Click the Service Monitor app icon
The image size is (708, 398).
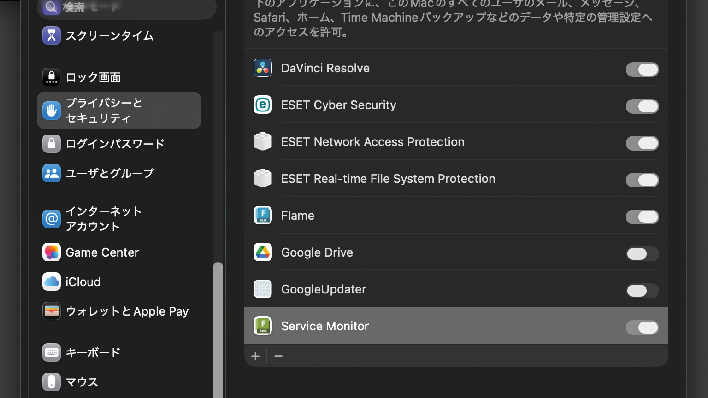263,326
